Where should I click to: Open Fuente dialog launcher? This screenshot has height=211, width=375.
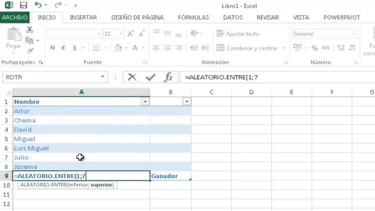click(145, 63)
